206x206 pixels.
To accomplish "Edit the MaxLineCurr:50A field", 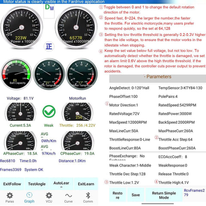I will [124, 131].
